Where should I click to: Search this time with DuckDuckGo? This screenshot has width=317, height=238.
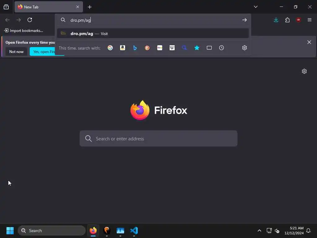coord(147,48)
